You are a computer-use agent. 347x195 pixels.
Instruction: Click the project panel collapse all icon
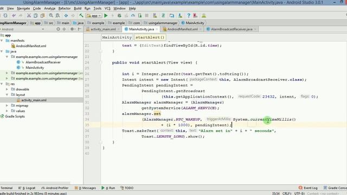pyautogui.click(x=64, y=29)
